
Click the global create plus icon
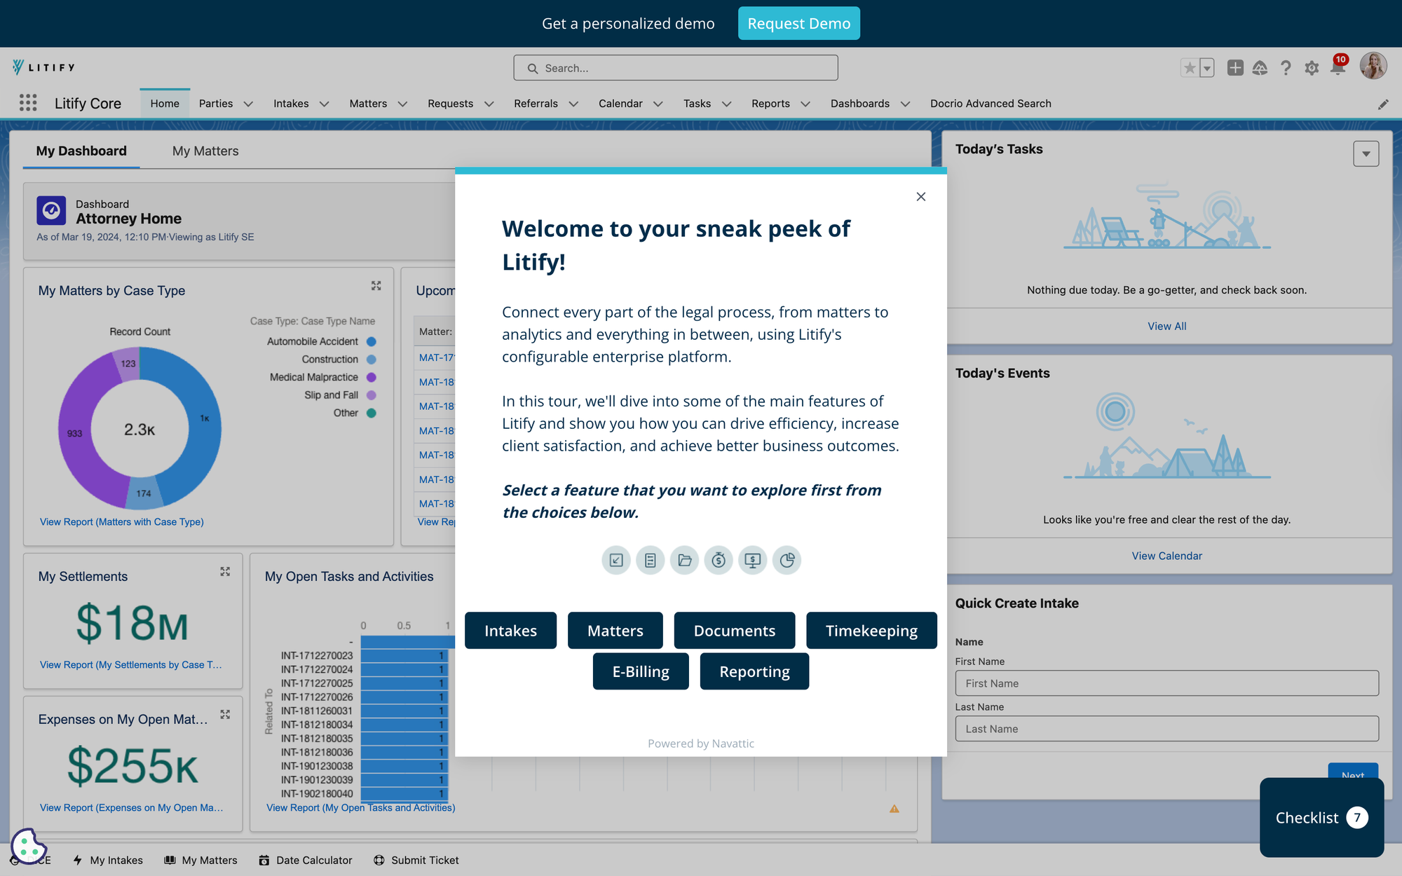(x=1235, y=68)
